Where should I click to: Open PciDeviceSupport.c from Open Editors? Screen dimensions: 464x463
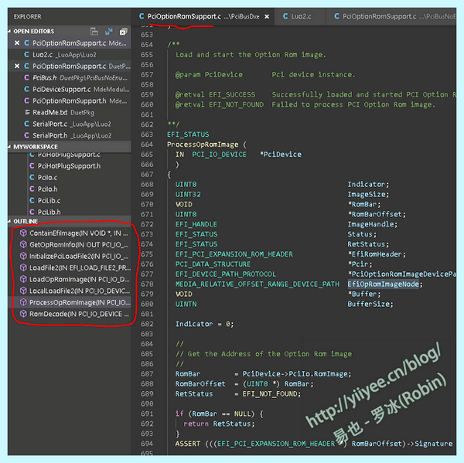(70, 89)
